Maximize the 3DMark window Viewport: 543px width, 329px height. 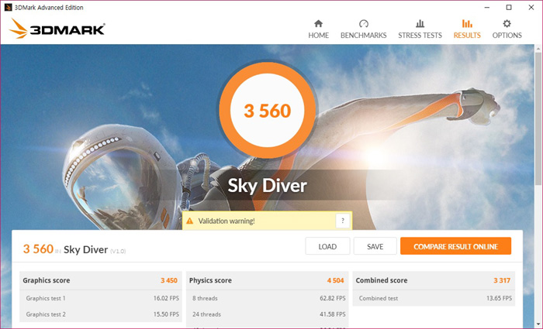coord(509,7)
